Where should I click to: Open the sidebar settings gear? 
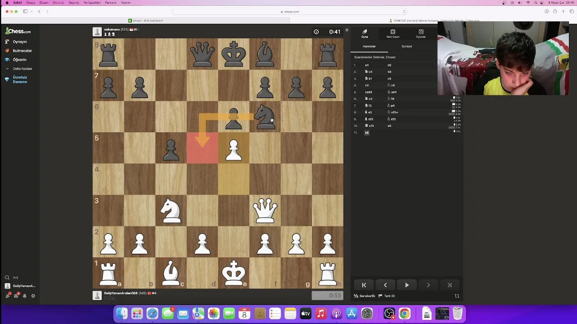pos(33,296)
